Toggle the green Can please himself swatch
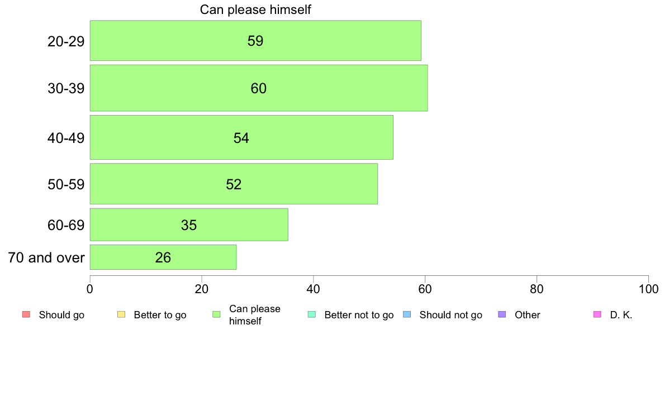The width and height of the screenshot is (664, 411). pos(216,314)
